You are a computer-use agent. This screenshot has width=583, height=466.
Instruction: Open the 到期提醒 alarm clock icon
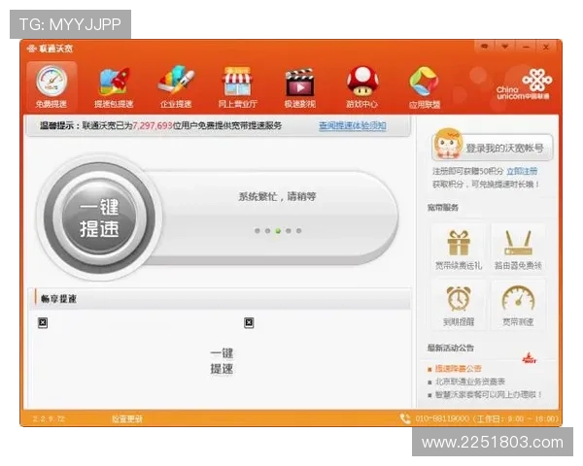point(459,305)
